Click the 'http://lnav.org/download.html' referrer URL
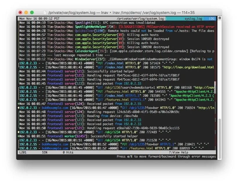The image size is (238, 183). (x=189, y=67)
